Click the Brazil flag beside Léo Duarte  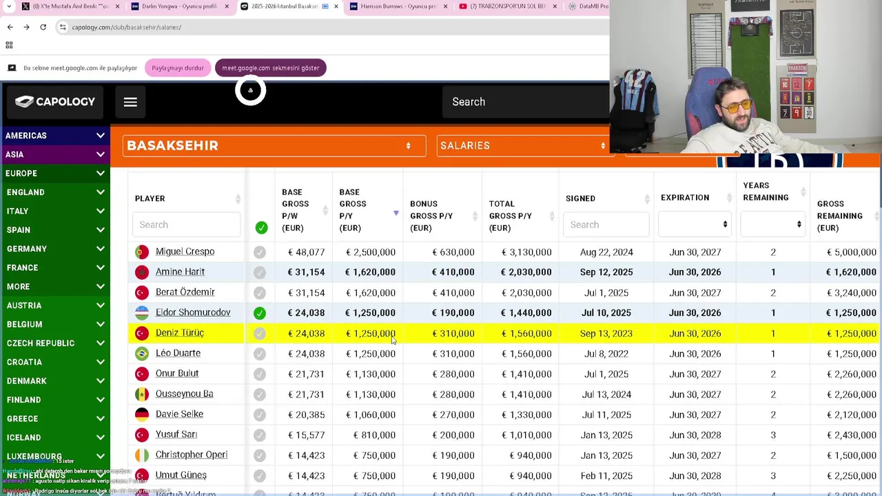pos(142,353)
